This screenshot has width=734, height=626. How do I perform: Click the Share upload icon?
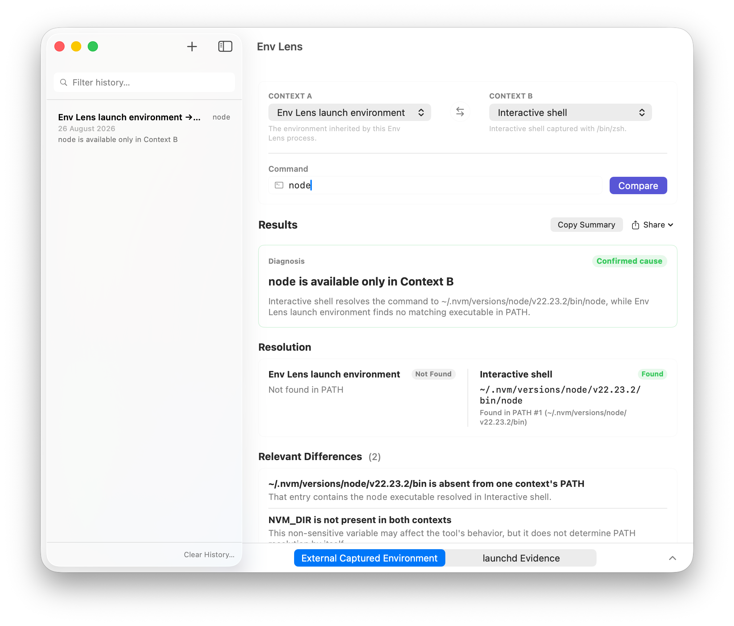click(x=635, y=225)
